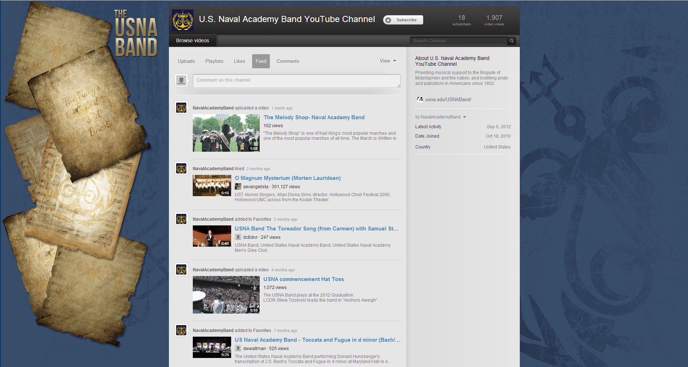688x367 pixels.
Task: Switch to the Uploads tab
Action: coord(186,61)
